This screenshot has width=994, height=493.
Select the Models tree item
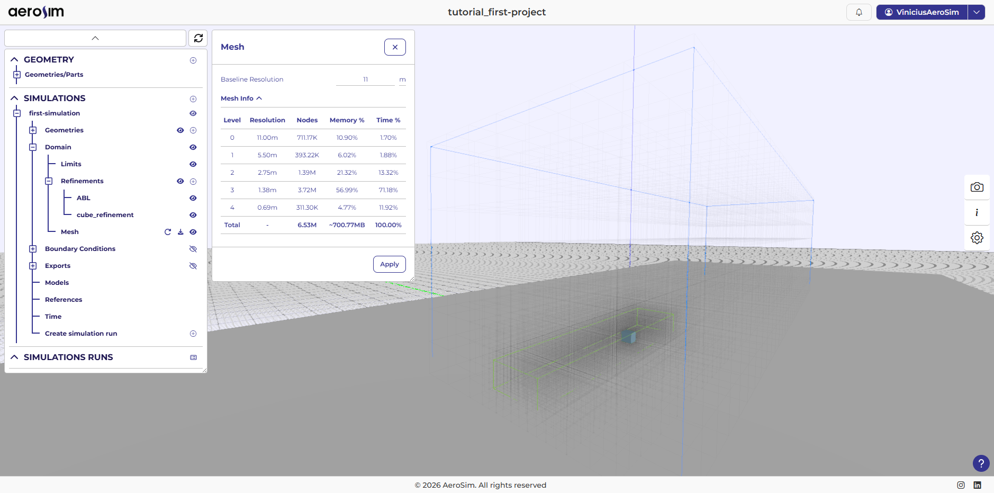[x=57, y=283]
